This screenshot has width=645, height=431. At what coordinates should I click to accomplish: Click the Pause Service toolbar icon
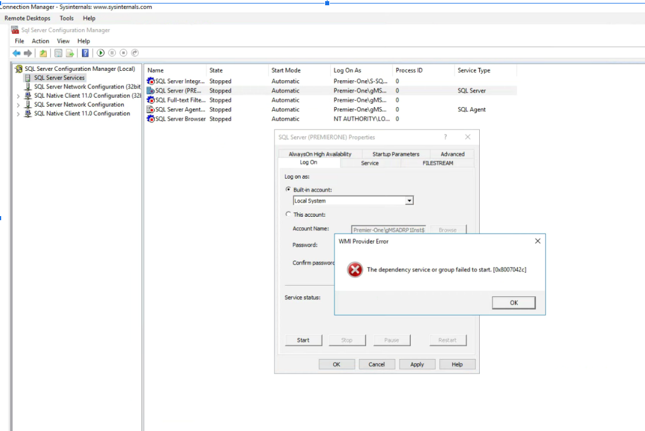coord(112,53)
